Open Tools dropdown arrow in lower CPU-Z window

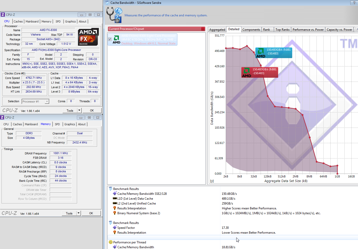[78, 213]
